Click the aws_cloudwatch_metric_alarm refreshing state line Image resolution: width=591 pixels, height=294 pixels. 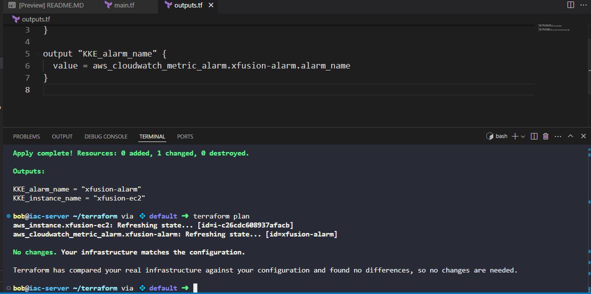(x=175, y=234)
